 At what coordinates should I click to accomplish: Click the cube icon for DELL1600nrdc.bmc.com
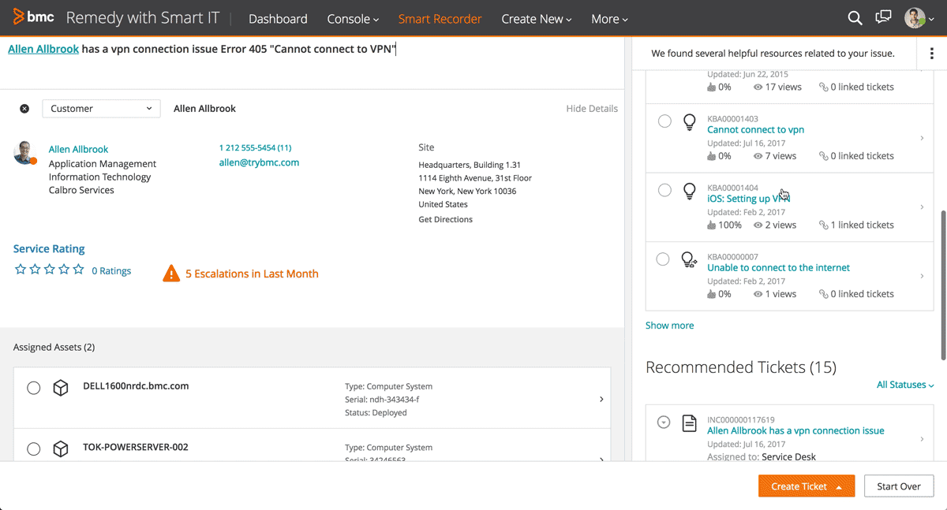coord(61,388)
